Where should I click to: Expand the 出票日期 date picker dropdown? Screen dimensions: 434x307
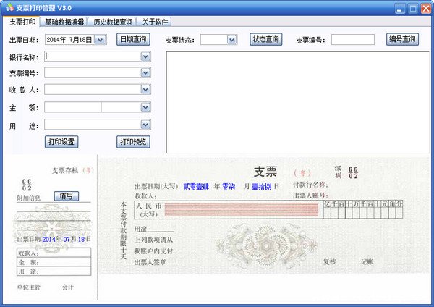point(100,40)
